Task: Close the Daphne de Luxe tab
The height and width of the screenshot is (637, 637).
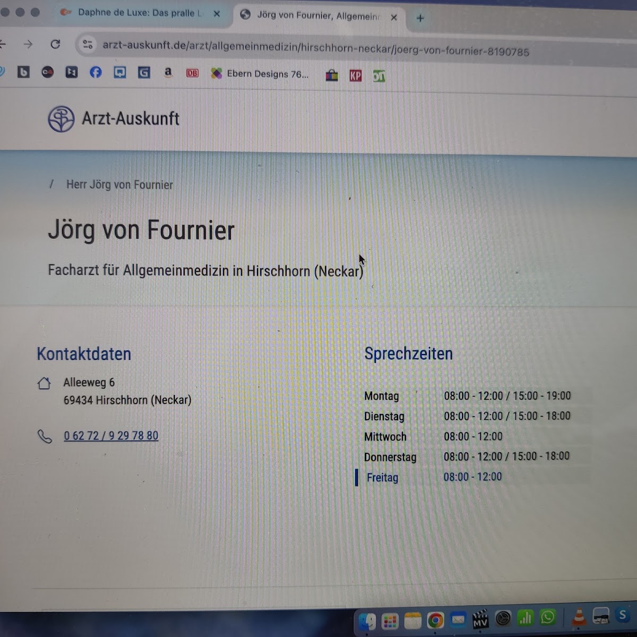Action: coord(217,14)
